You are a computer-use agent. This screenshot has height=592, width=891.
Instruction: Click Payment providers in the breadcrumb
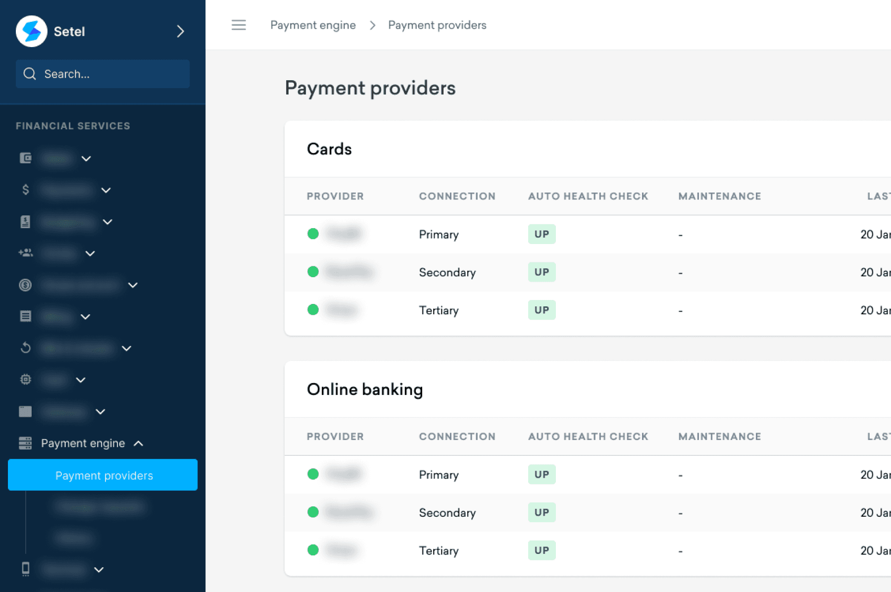(437, 25)
